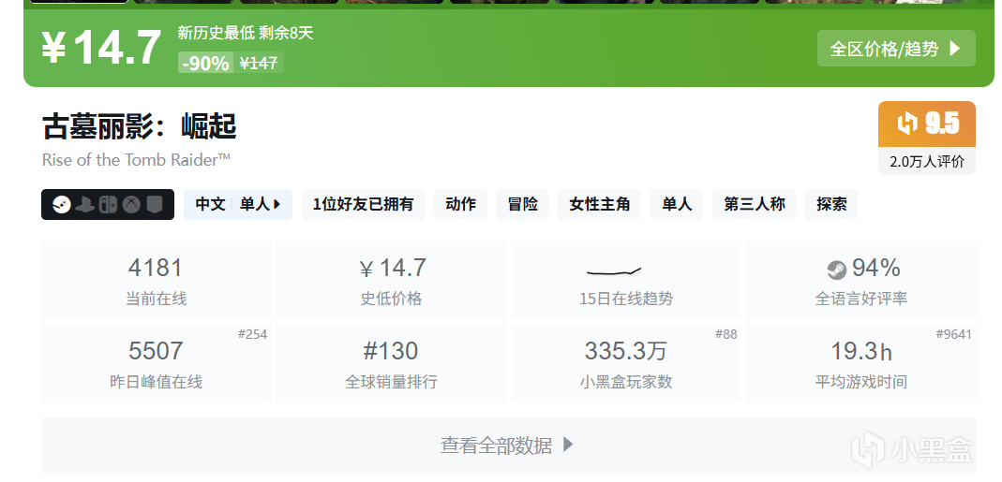Select the 单人 tag next to 女性主角
This screenshot has width=1002, height=482.
click(677, 204)
